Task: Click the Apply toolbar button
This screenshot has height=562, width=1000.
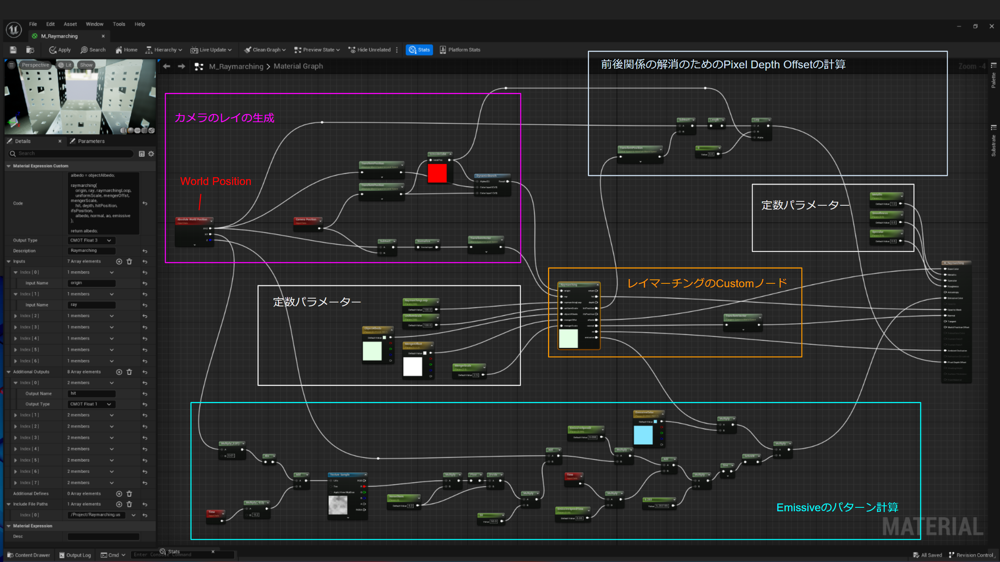Action: pyautogui.click(x=60, y=50)
